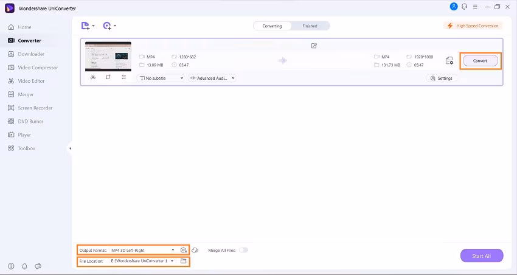Viewport: 517px width, 275px height.
Task: Click the notifications bell icon
Action: coord(24,266)
